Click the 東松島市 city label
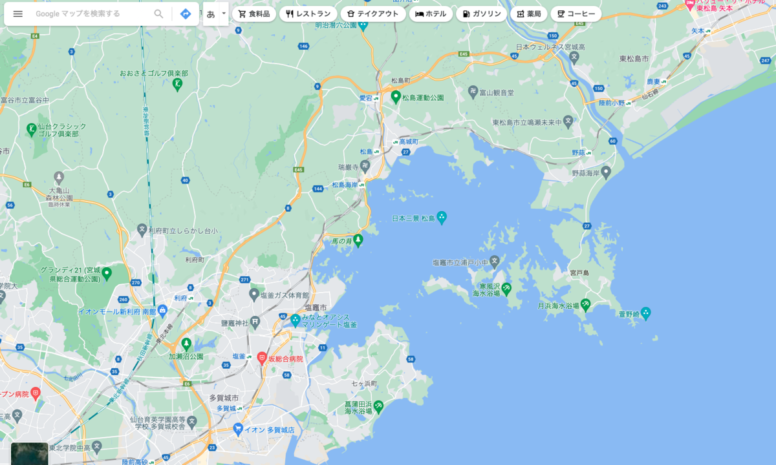Image resolution: width=776 pixels, height=465 pixels. click(x=634, y=59)
